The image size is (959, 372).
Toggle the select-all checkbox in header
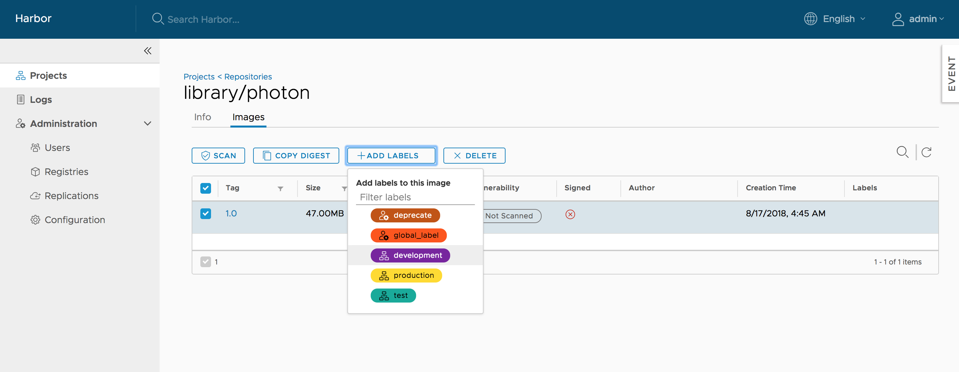click(x=205, y=188)
